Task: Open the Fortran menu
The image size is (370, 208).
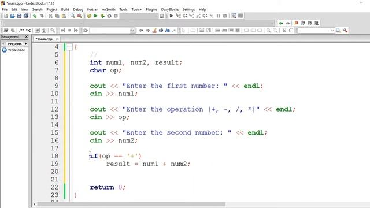Action: pyautogui.click(x=92, y=9)
